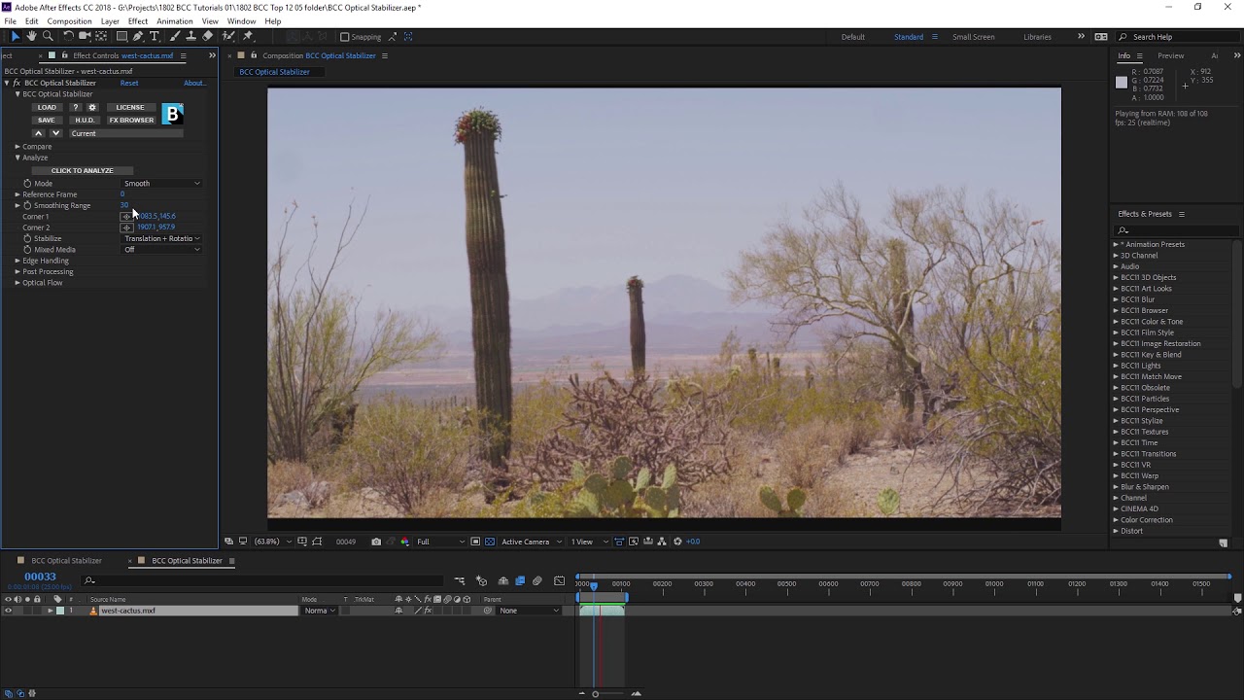Click the timeline layer search field
The image size is (1244, 700).
262,581
